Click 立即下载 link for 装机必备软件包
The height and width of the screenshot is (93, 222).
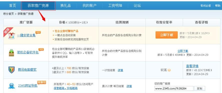point(183,51)
